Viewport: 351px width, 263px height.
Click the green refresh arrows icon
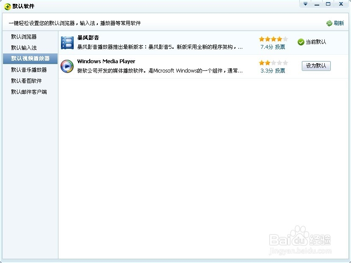329,23
